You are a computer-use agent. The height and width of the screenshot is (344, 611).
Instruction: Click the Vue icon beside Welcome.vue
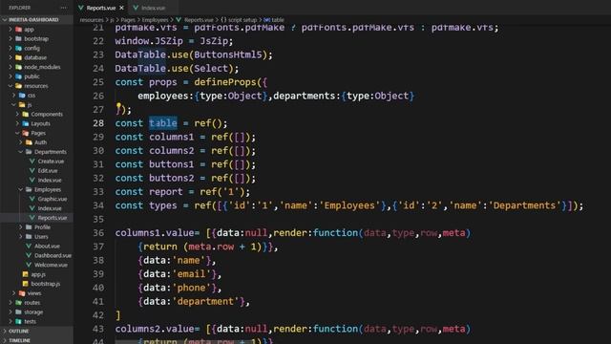(x=29, y=265)
